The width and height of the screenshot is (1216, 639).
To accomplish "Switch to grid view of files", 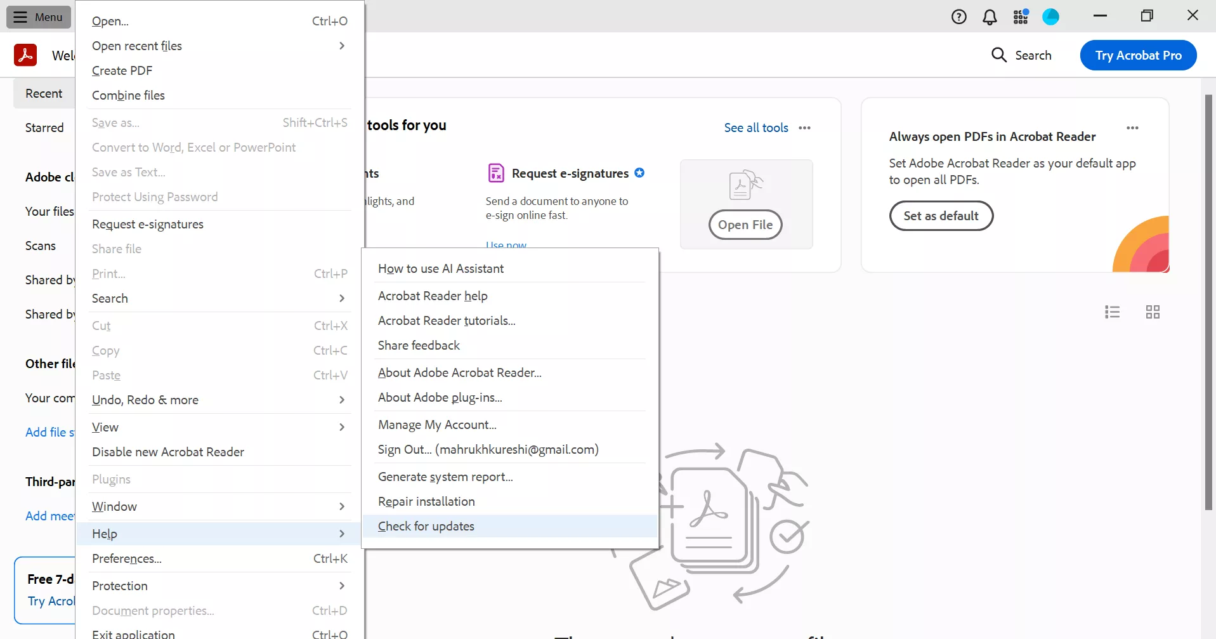I will click(1153, 312).
